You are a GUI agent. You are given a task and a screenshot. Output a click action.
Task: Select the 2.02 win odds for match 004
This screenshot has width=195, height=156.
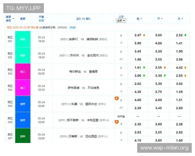(138, 84)
